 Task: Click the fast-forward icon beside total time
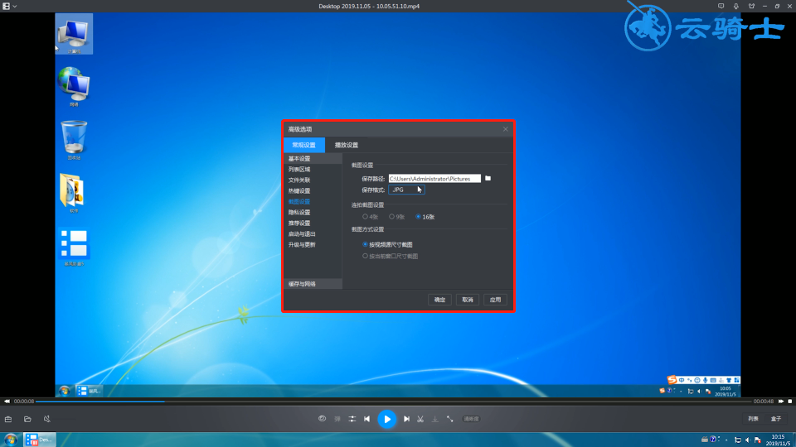[781, 401]
